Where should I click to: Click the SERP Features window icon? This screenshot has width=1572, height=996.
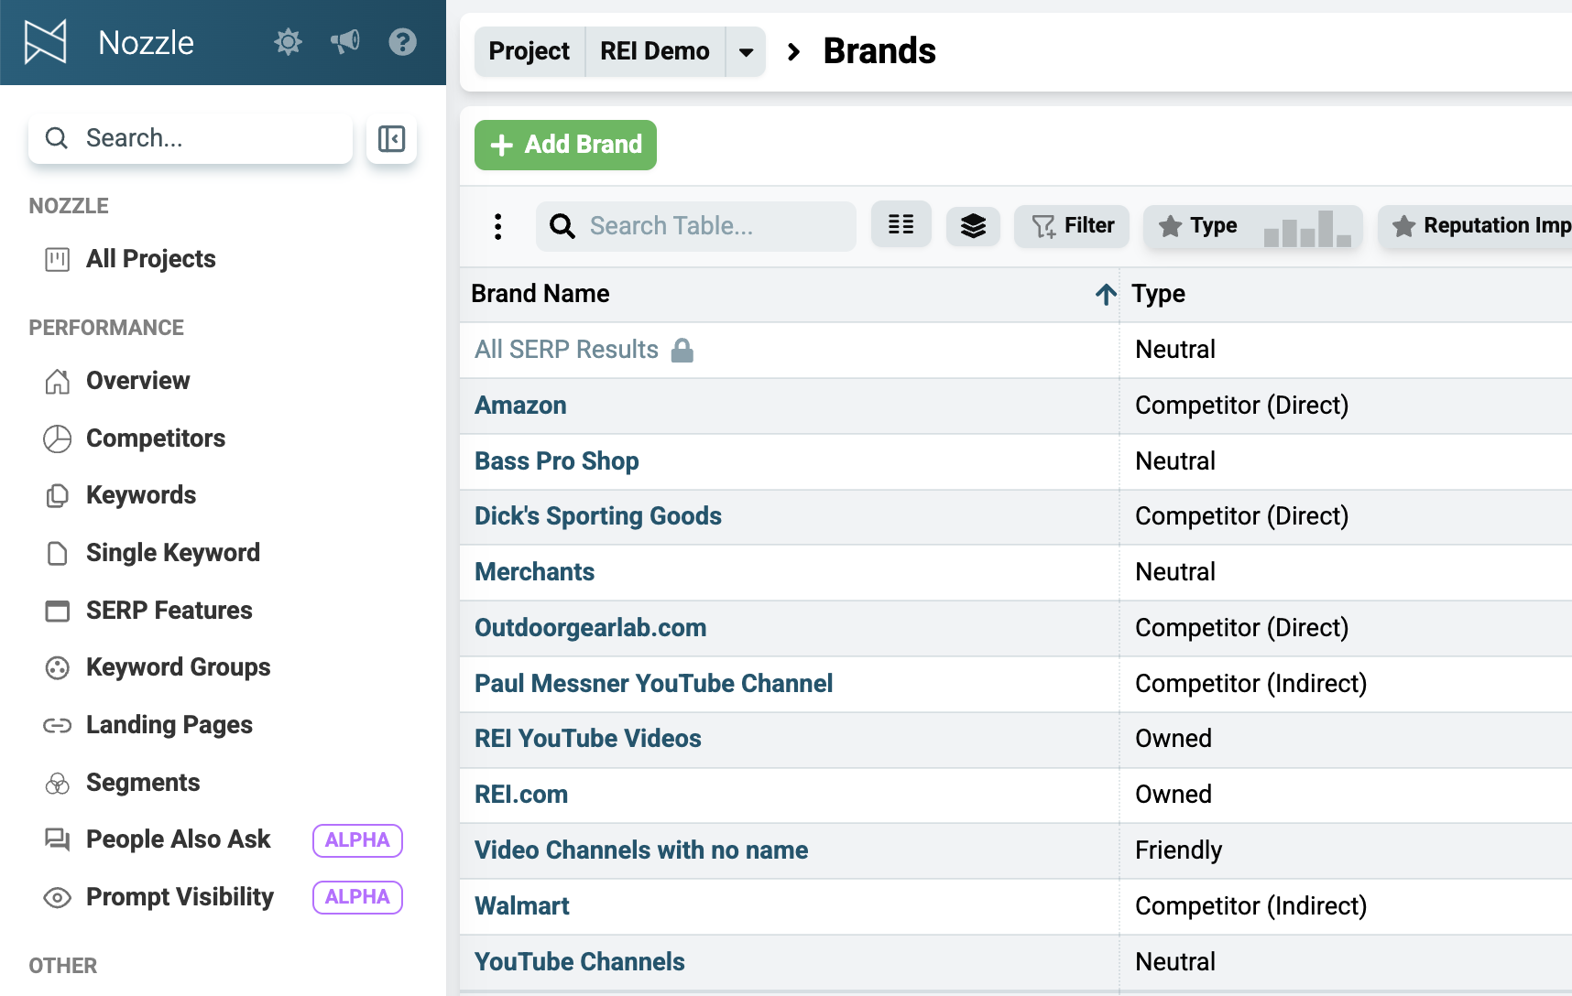[x=57, y=611]
